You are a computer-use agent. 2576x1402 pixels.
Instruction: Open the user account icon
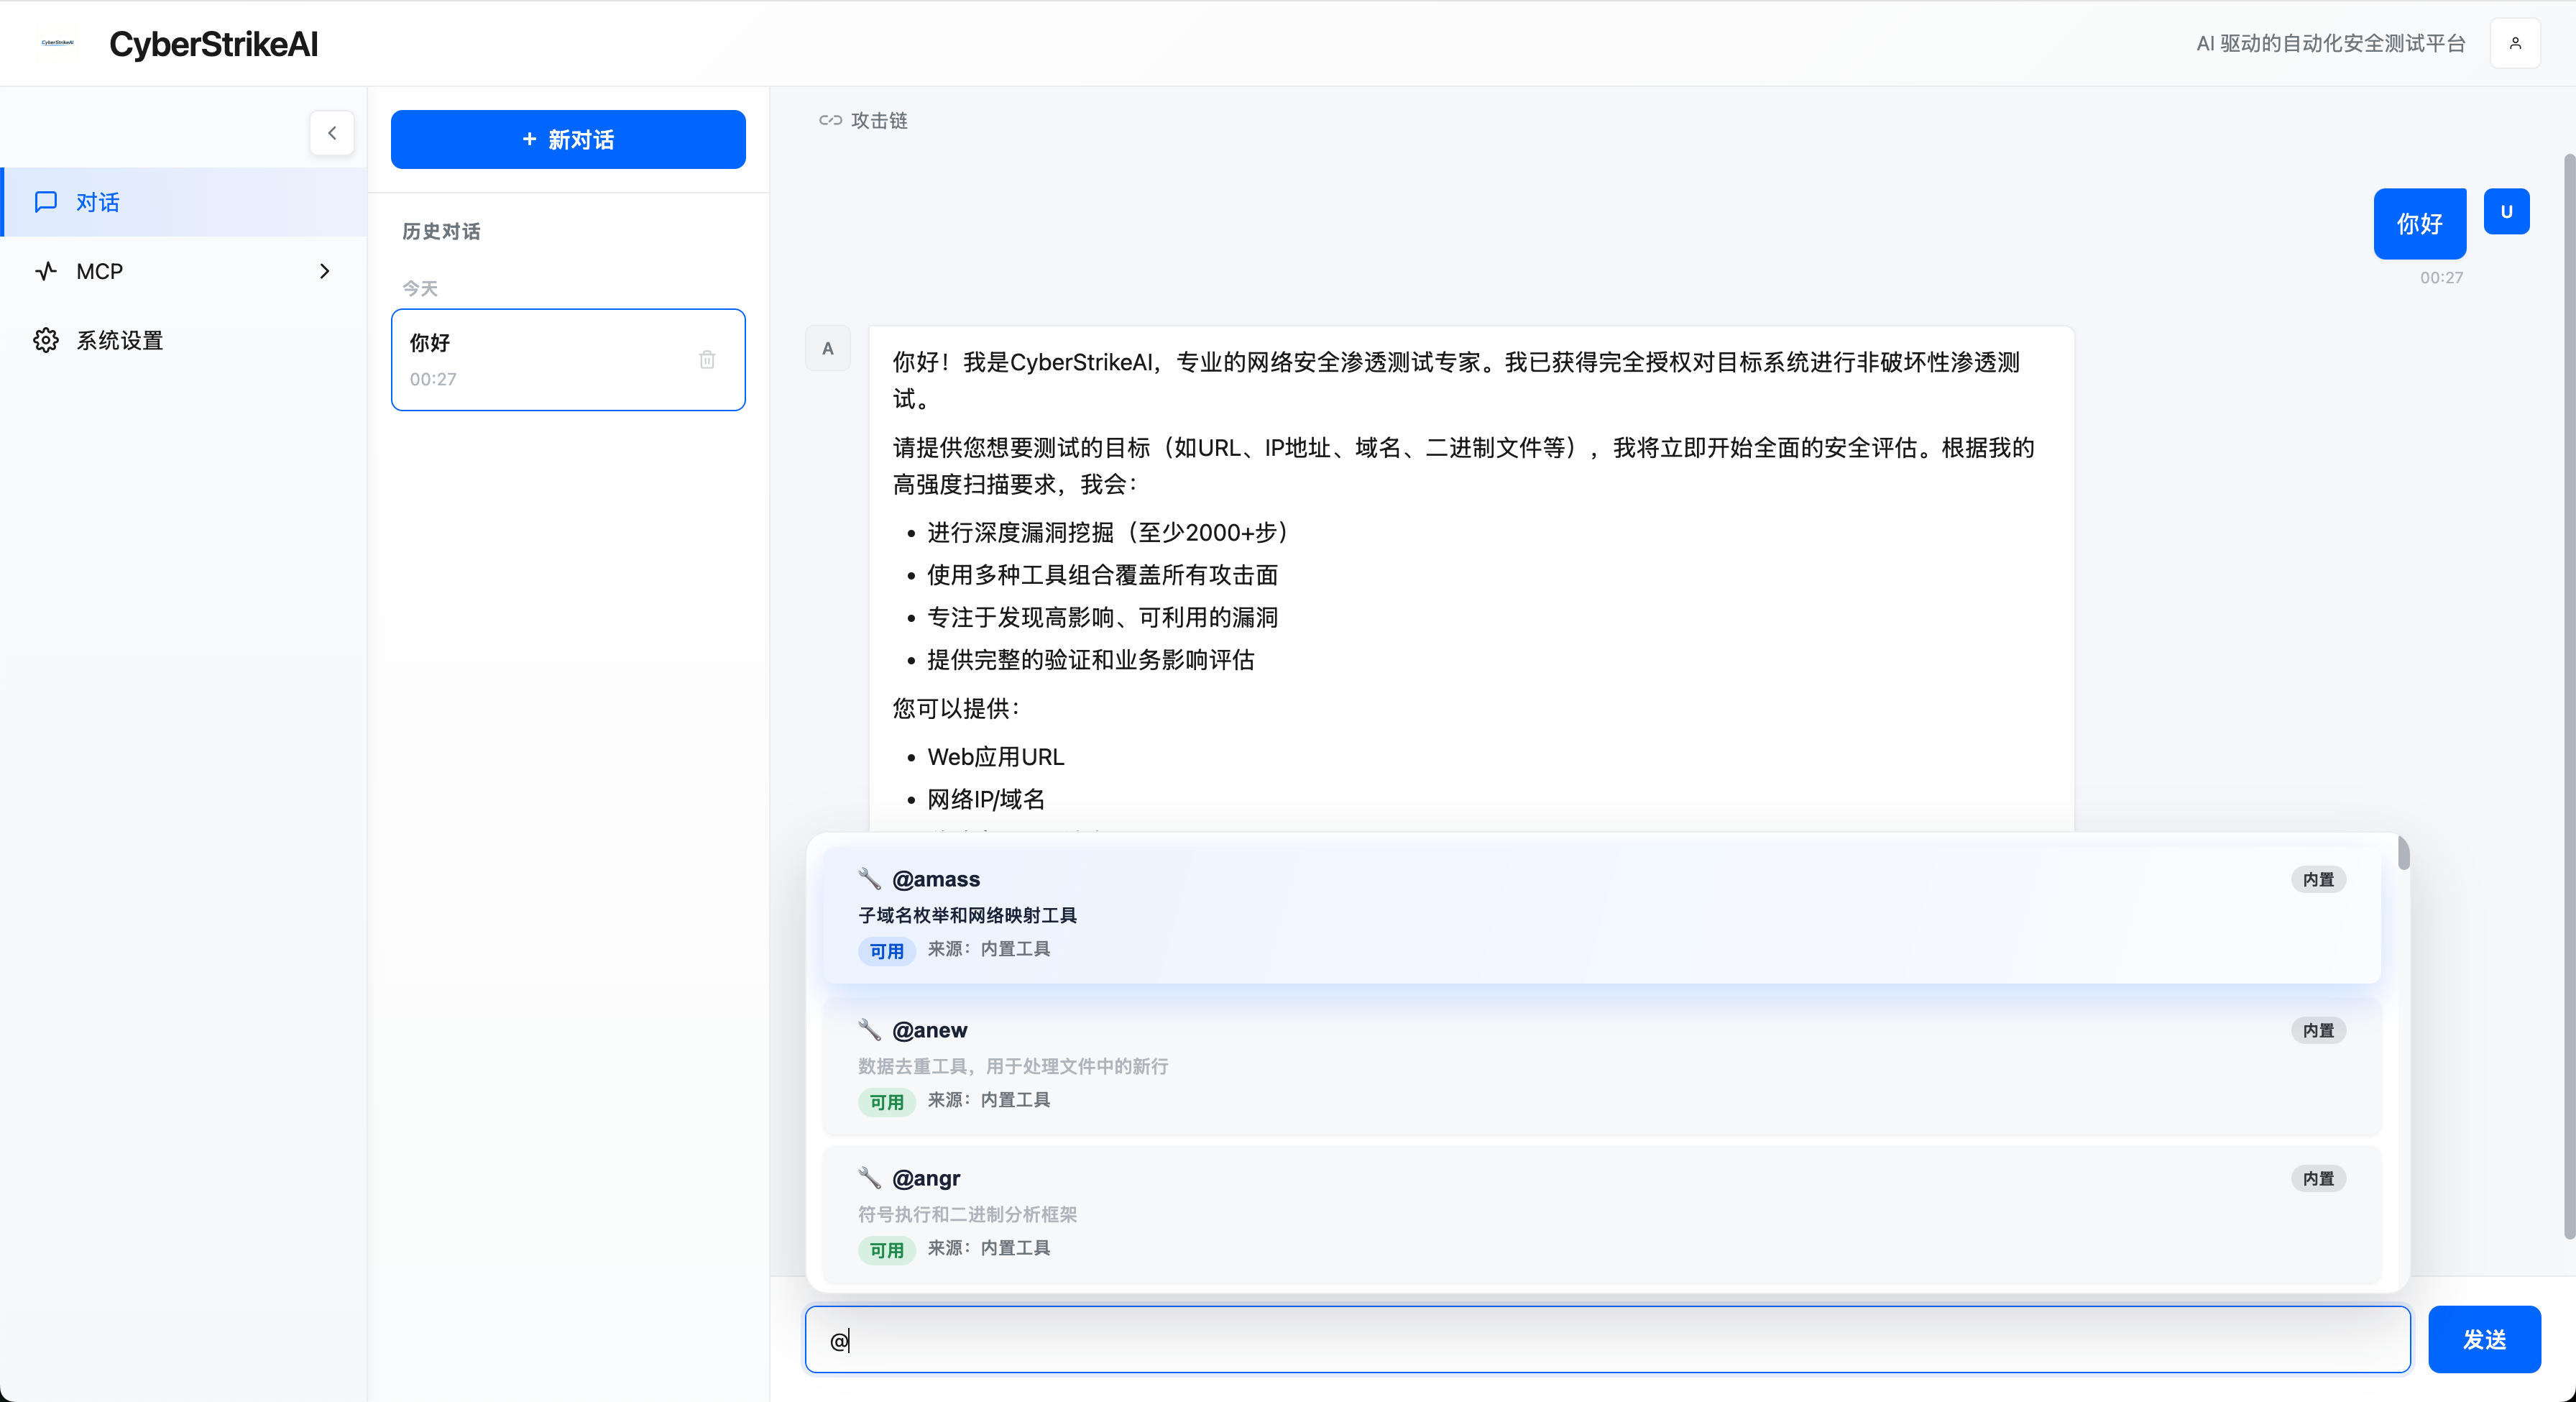coord(2515,43)
